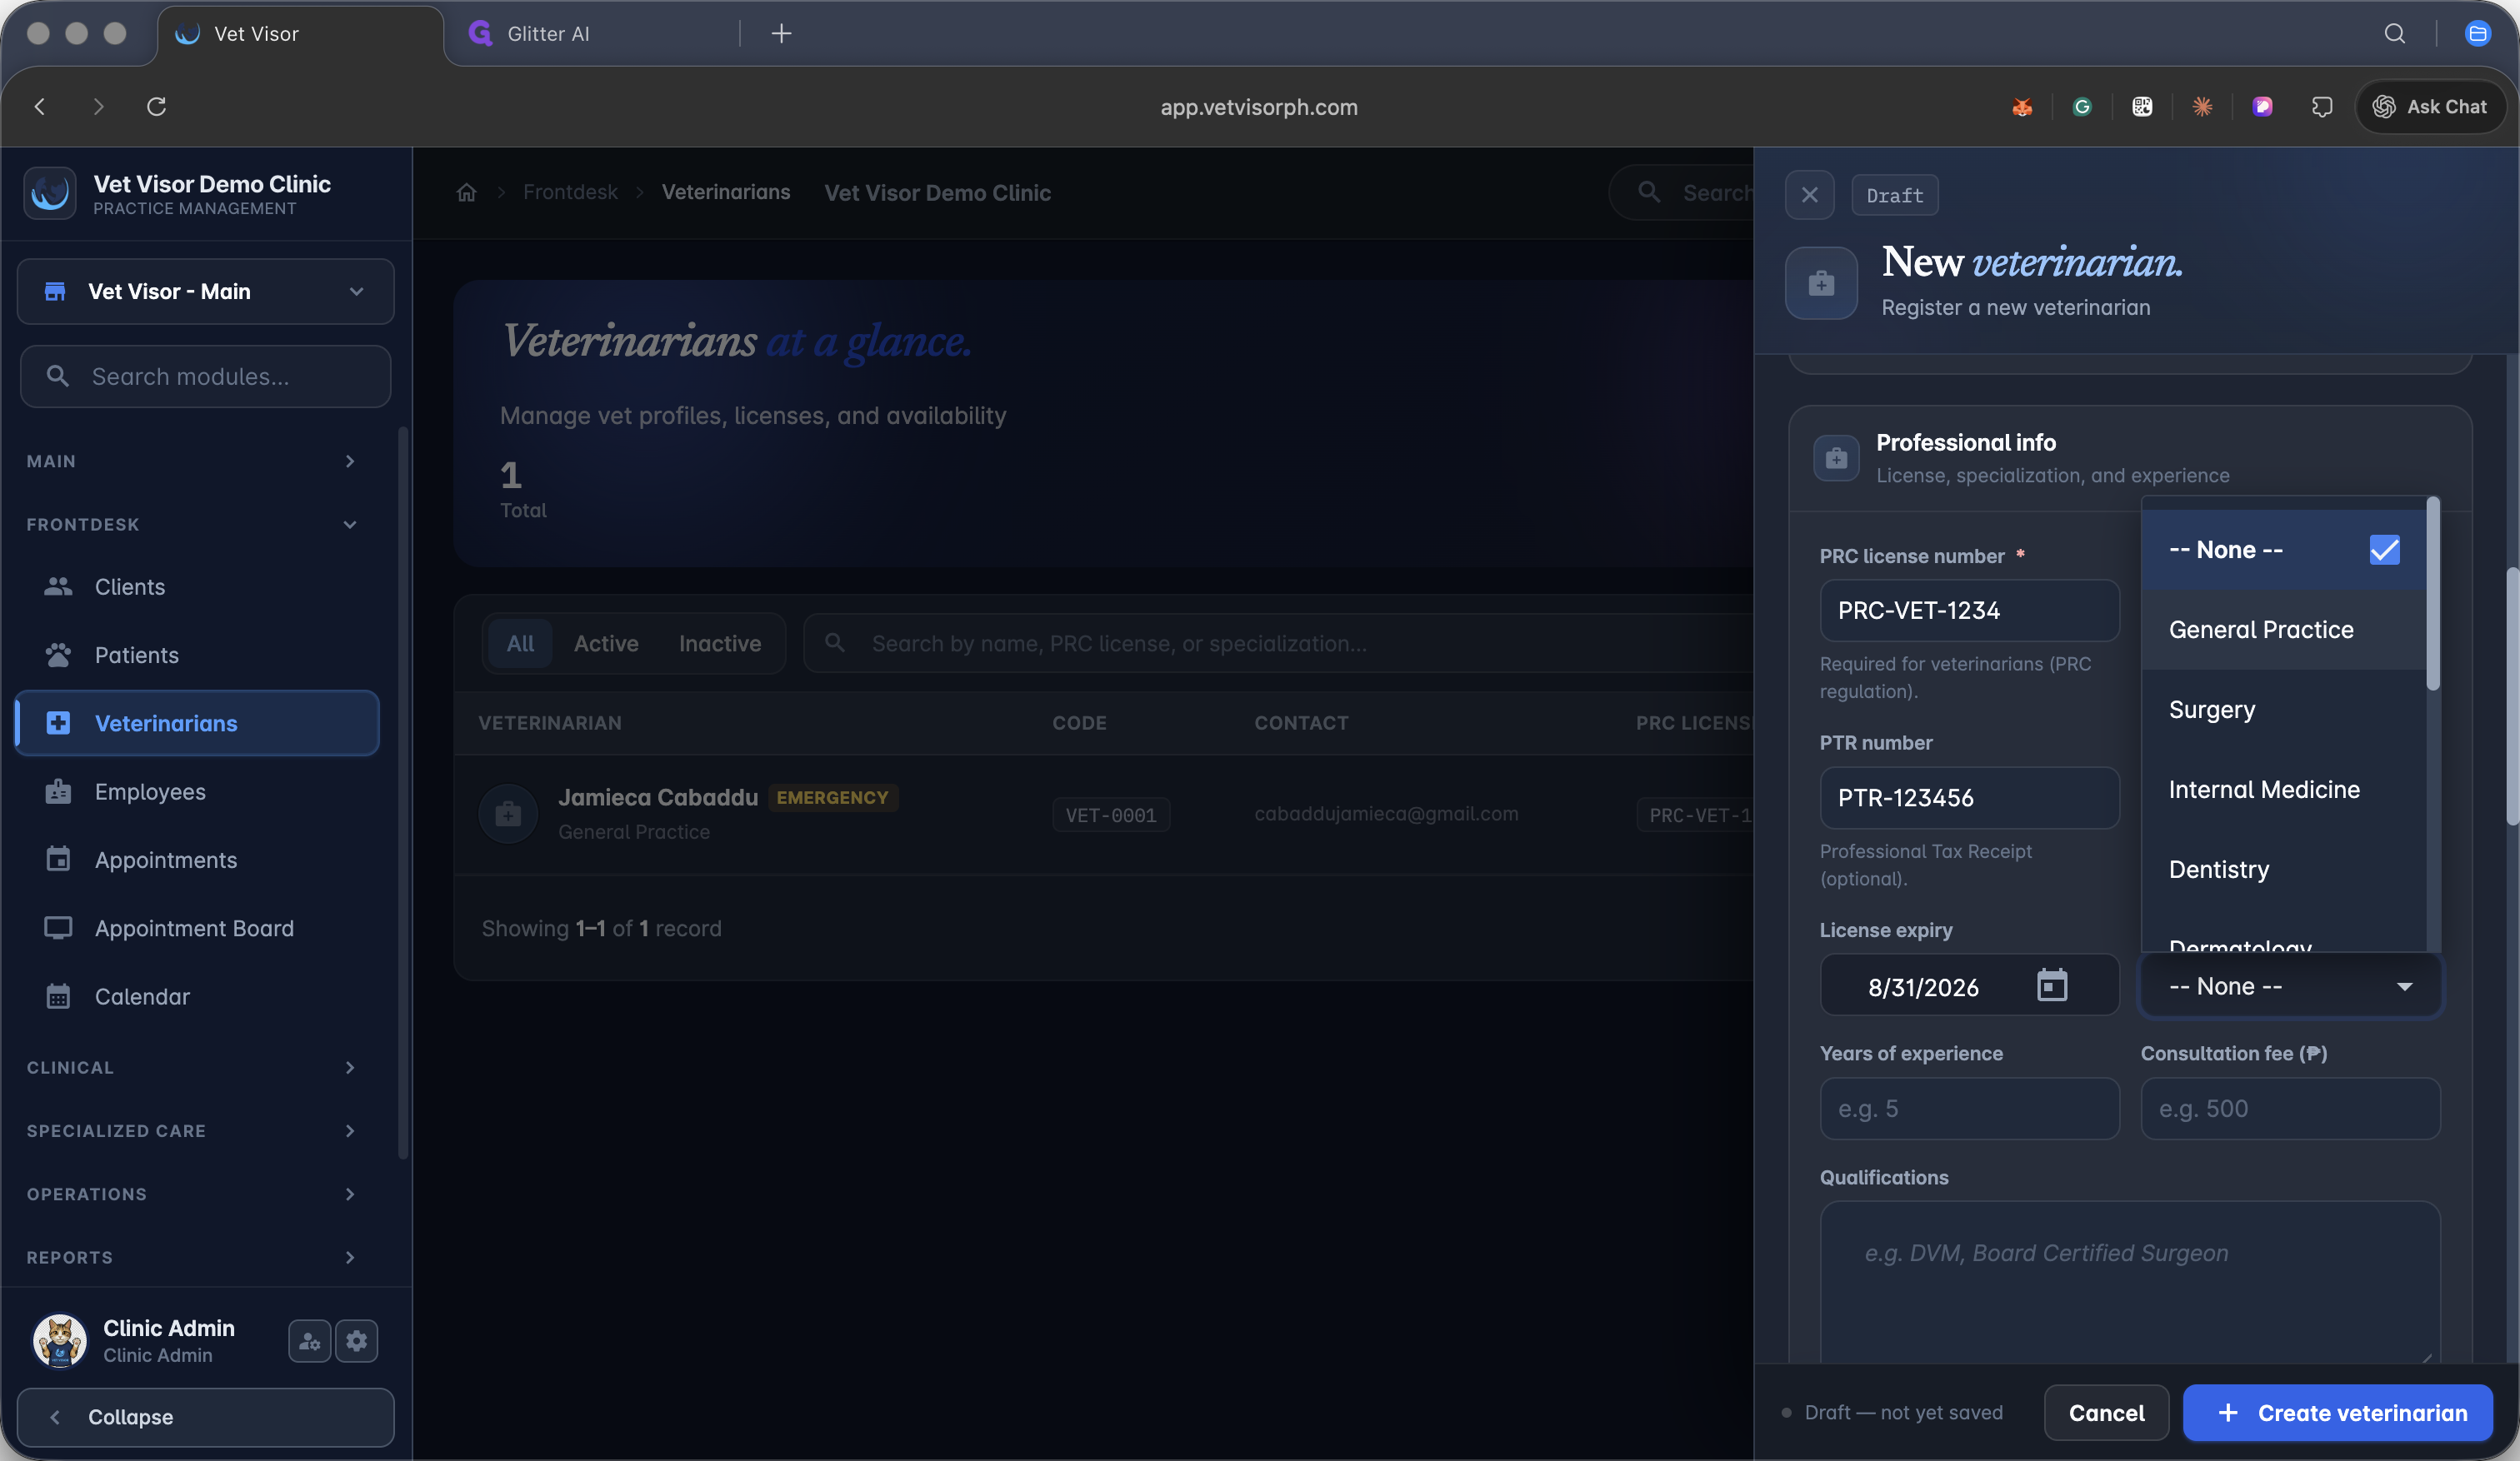Image resolution: width=2520 pixels, height=1461 pixels.
Task: Open settings gear beside Clinic Admin
Action: click(357, 1340)
